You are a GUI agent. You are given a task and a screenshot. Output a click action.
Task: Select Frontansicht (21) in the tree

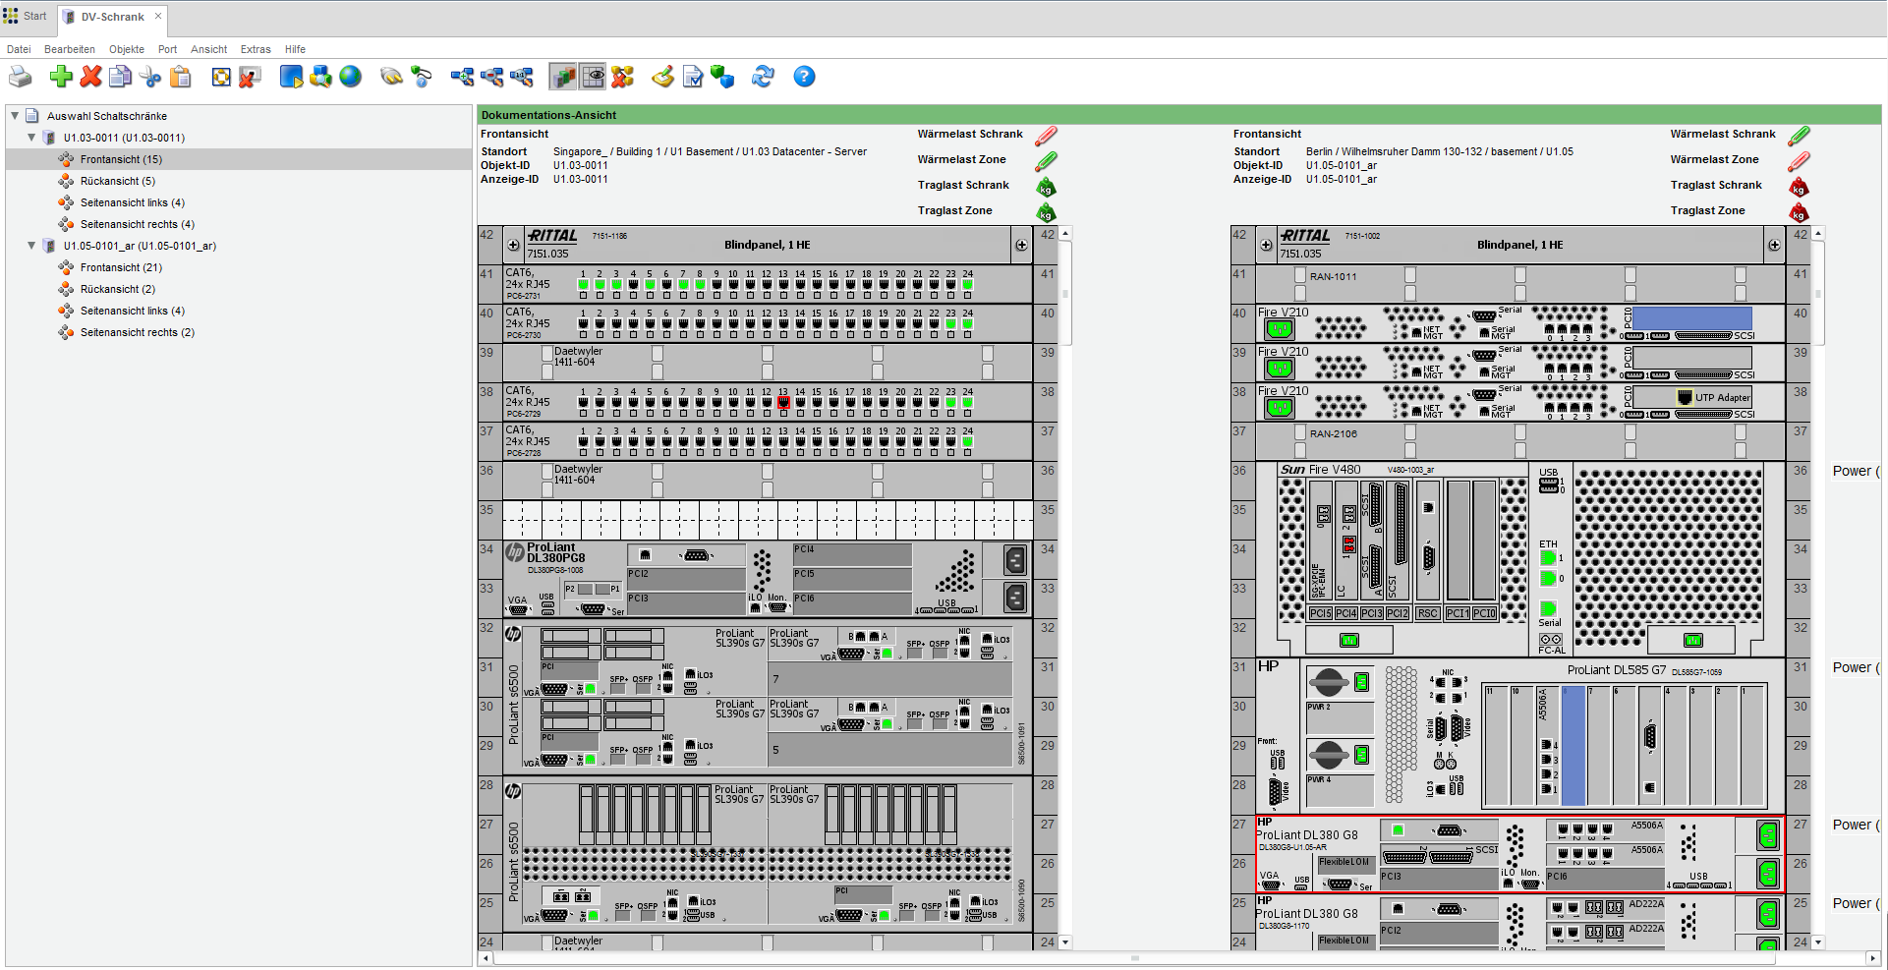coord(121,267)
